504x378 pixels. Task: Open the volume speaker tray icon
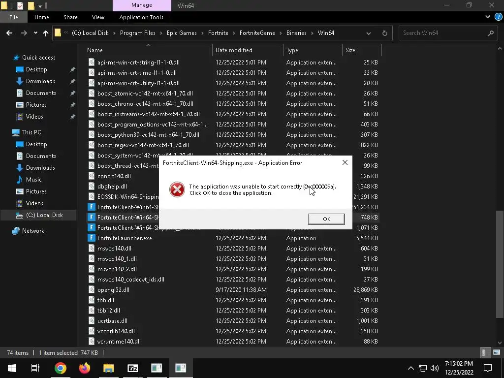pos(435,368)
